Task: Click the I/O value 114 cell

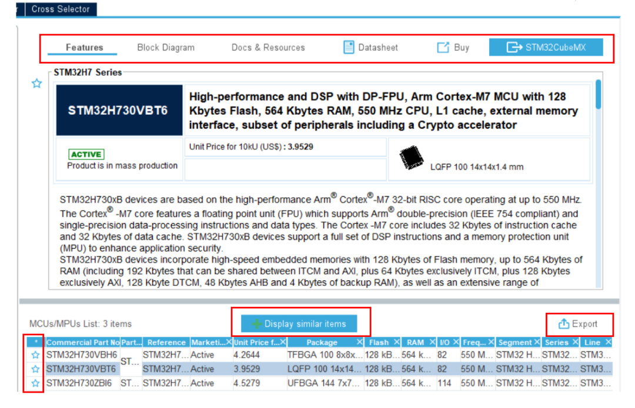Action: pyautogui.click(x=448, y=383)
